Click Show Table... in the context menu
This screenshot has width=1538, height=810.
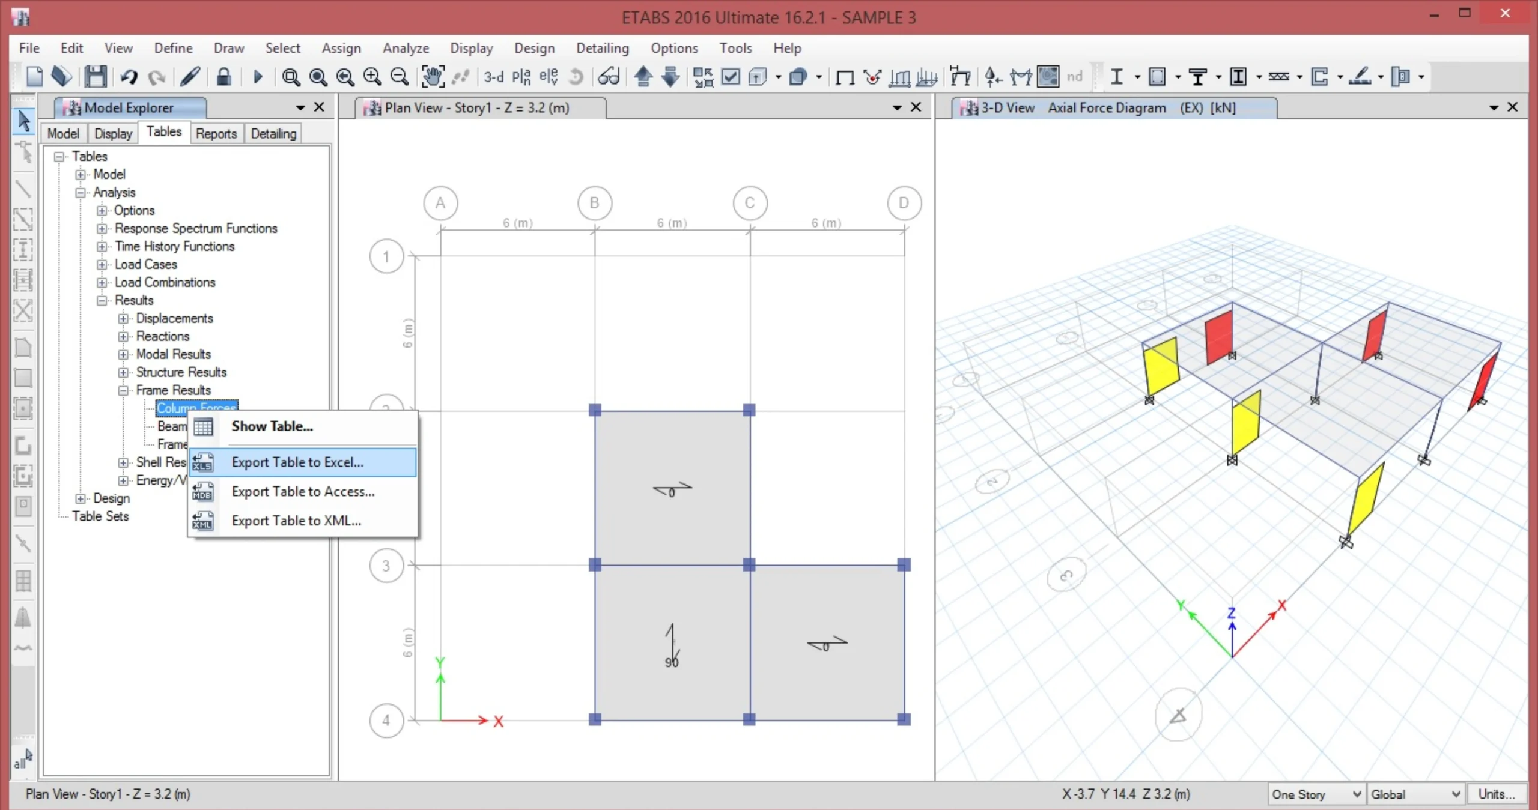pyautogui.click(x=272, y=426)
